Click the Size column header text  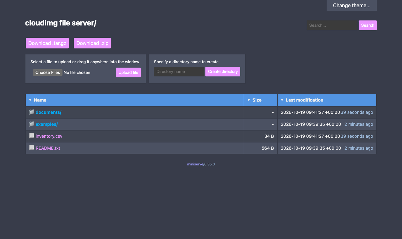point(257,100)
